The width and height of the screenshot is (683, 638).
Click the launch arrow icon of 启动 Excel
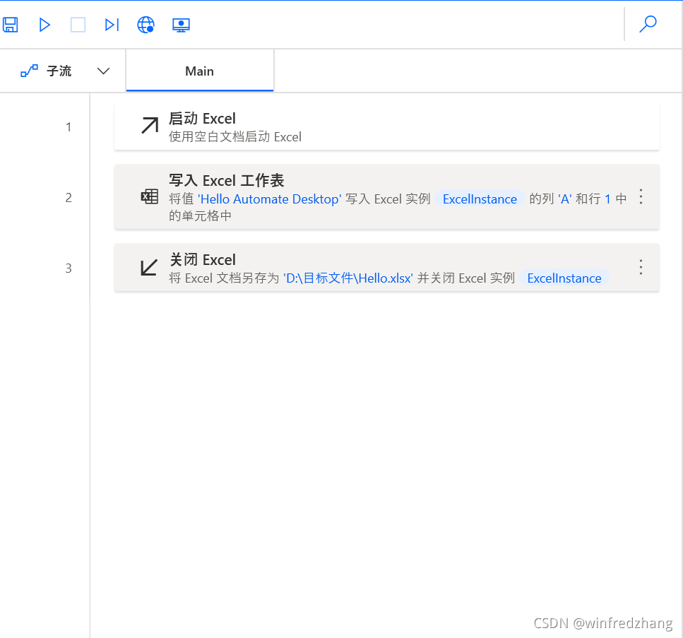click(150, 126)
